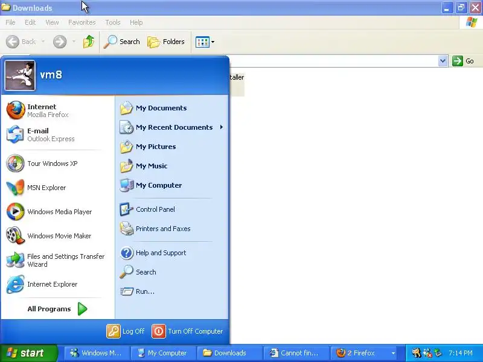Click the Log Off button
The image size is (483, 362).
click(x=126, y=331)
